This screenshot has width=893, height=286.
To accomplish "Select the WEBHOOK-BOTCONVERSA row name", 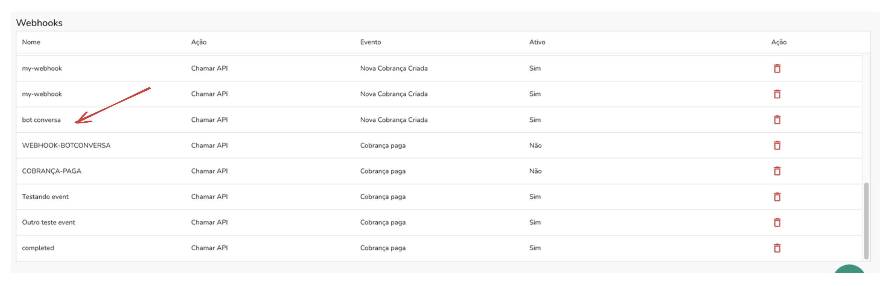I will (x=66, y=145).
